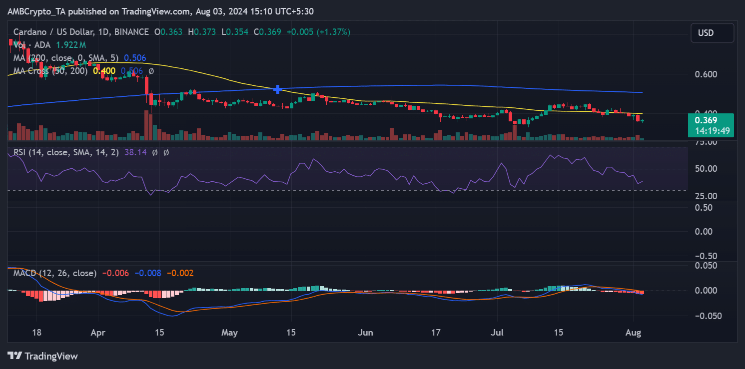Click the TradingView logo at bottom left

pos(42,356)
